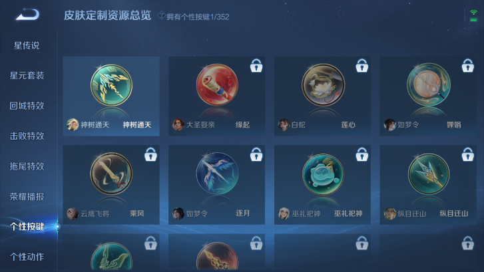Image resolution: width=484 pixels, height=272 pixels.
Task: Open the question mark help icon
Action: point(161,15)
